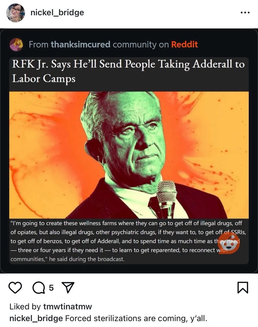Tap the 'Liked by' text to see likes
Screen dimensions: 258x327
(25, 307)
